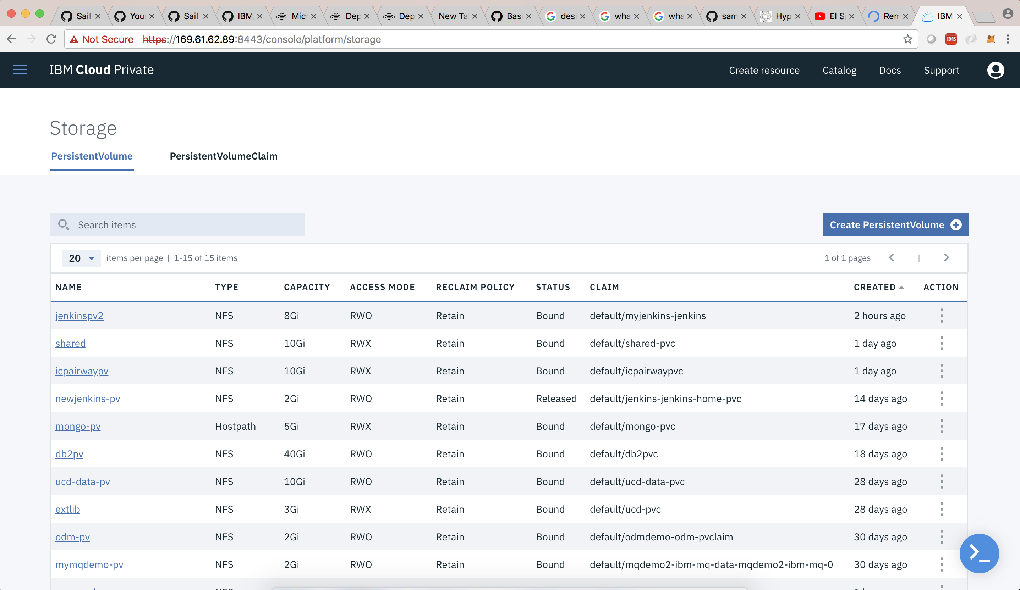Open the Docs link in header
The height and width of the screenshot is (590, 1020).
[x=890, y=70]
